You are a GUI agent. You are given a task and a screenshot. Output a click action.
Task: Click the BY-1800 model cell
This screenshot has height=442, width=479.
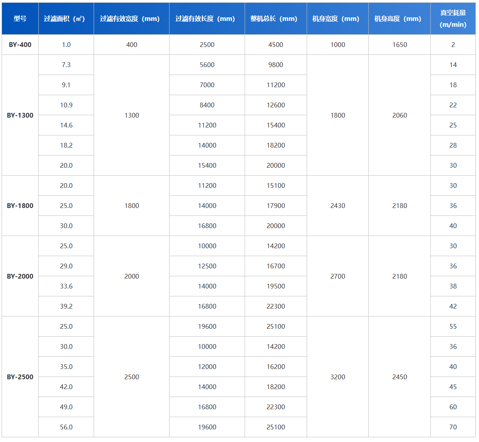20,206
